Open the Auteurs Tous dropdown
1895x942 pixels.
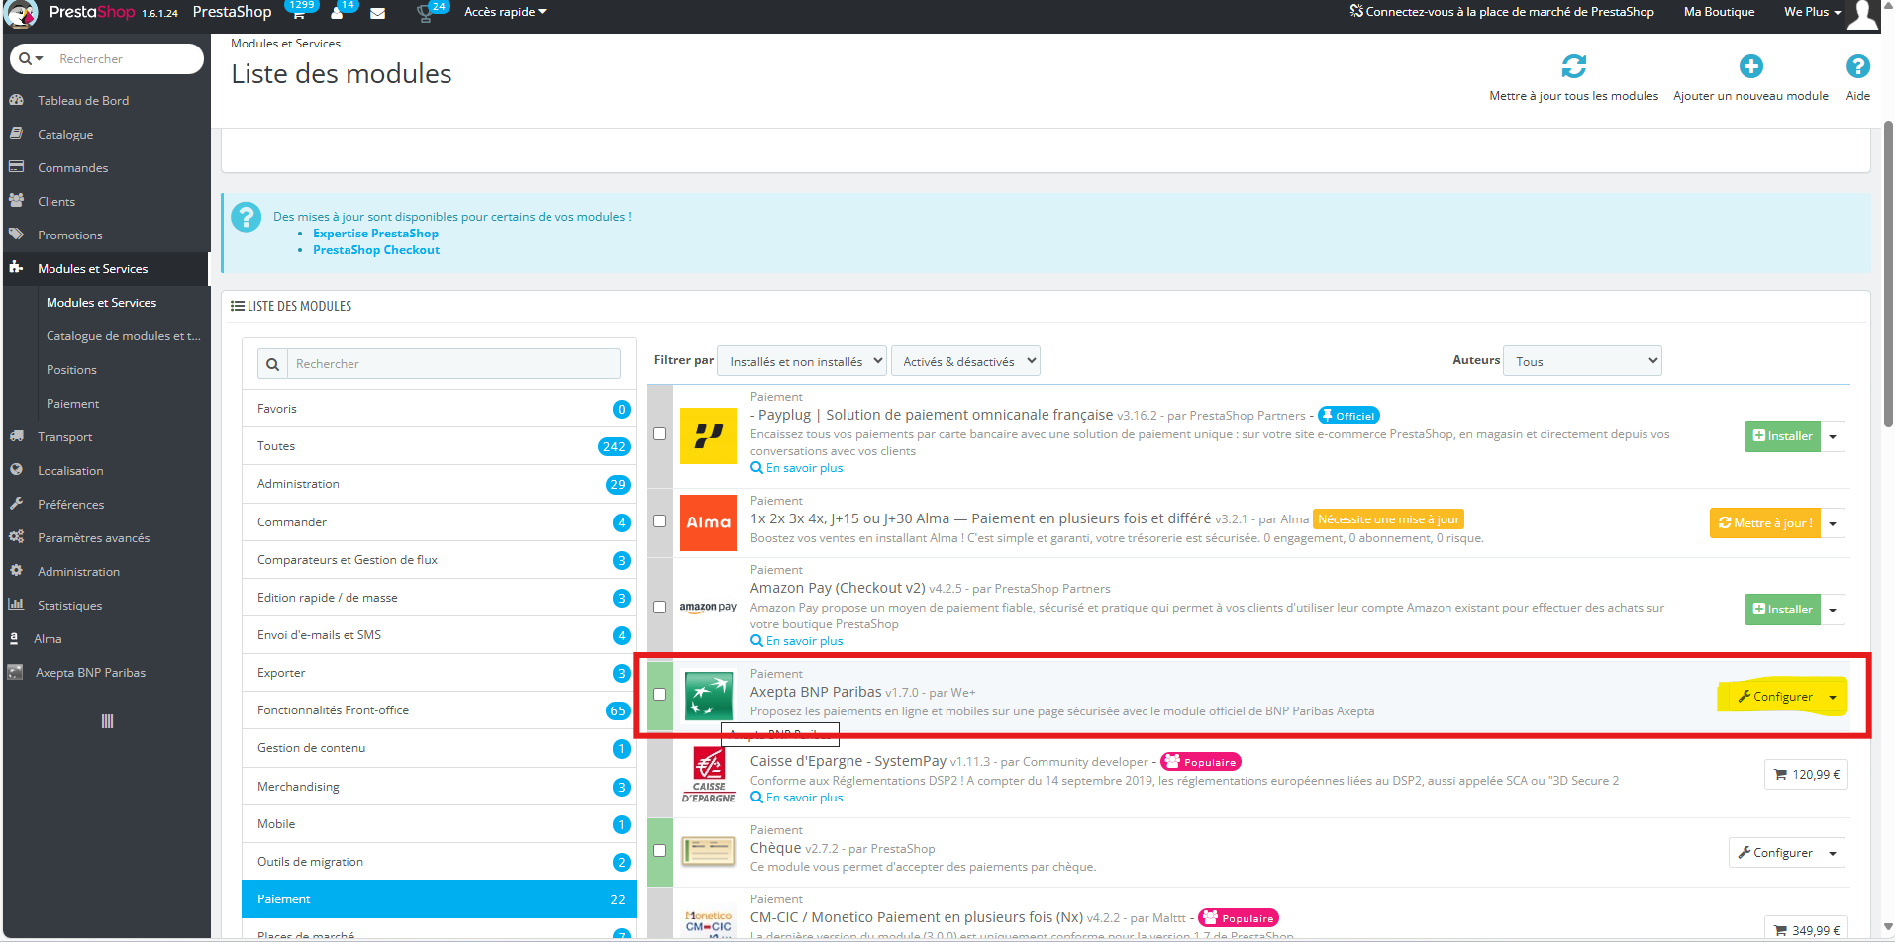(x=1582, y=361)
